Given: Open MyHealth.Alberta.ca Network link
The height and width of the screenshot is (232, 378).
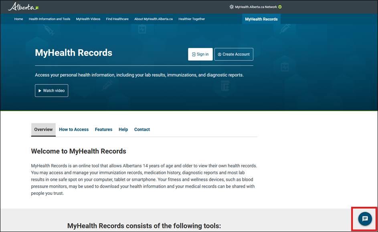Looking at the screenshot, I should (256, 7).
